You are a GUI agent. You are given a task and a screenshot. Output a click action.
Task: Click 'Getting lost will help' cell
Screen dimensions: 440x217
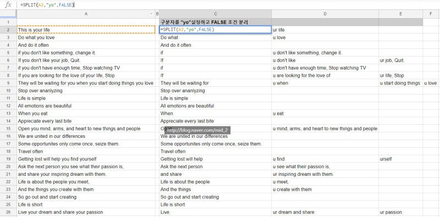215,159
